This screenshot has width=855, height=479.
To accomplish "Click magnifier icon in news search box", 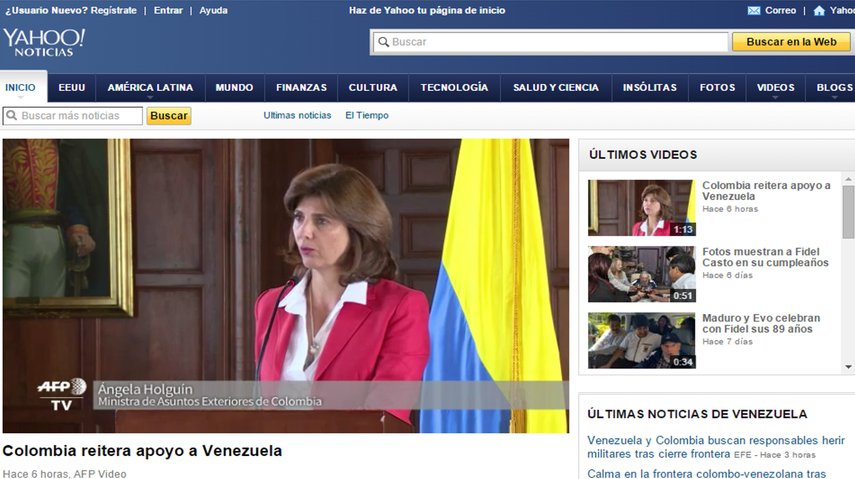I will [12, 116].
